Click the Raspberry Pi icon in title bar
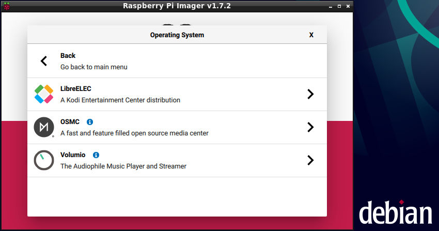 [6, 6]
